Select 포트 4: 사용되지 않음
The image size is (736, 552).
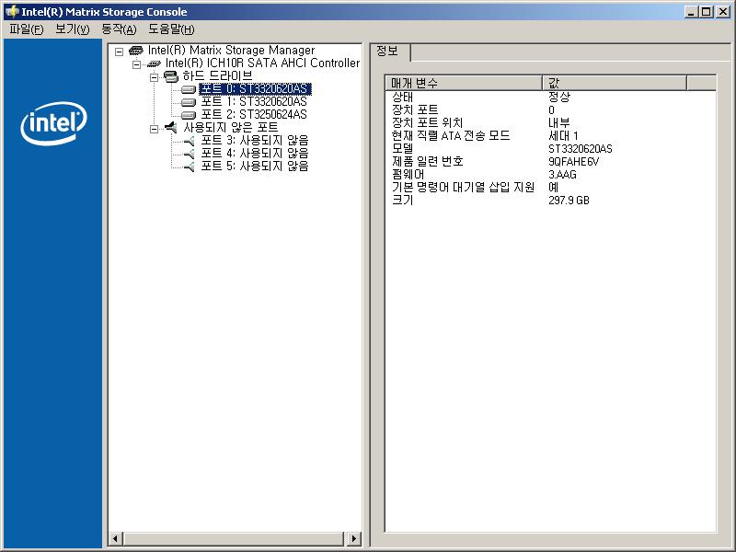point(255,153)
